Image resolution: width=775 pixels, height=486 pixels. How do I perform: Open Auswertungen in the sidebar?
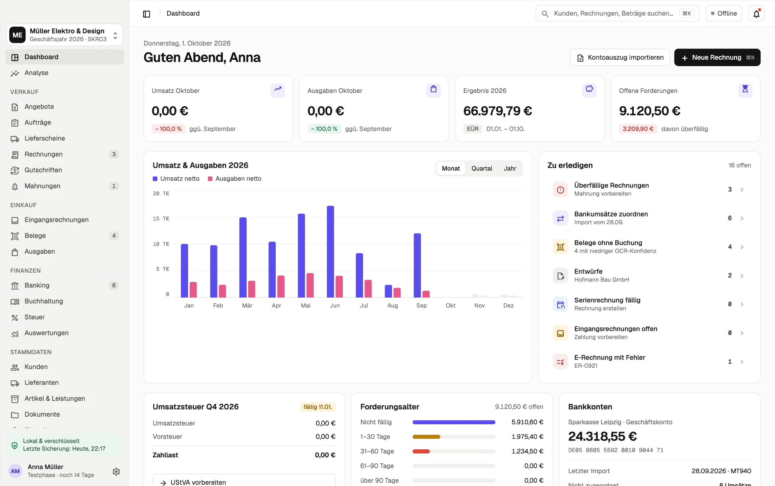(x=65, y=333)
